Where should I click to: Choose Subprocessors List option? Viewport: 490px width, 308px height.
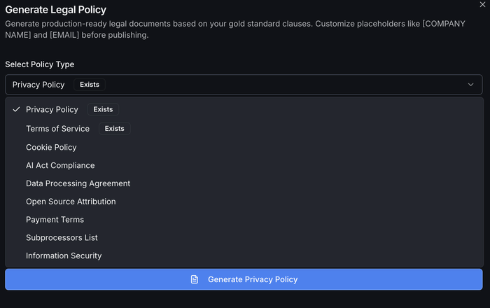pos(62,238)
